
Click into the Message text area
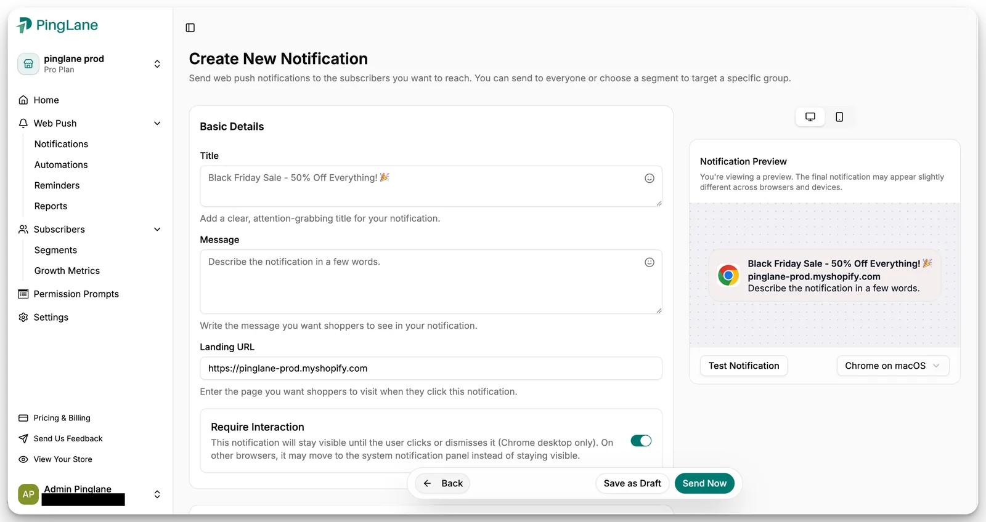click(x=431, y=281)
